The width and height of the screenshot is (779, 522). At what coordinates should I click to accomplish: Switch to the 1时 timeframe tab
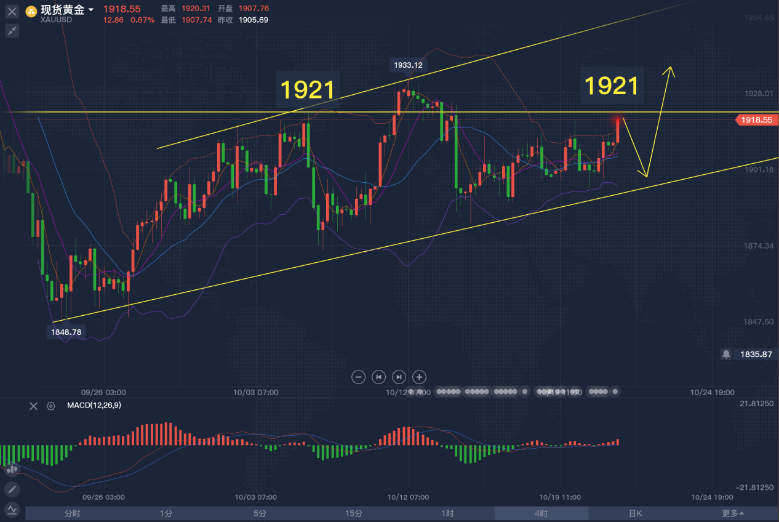pos(447,513)
